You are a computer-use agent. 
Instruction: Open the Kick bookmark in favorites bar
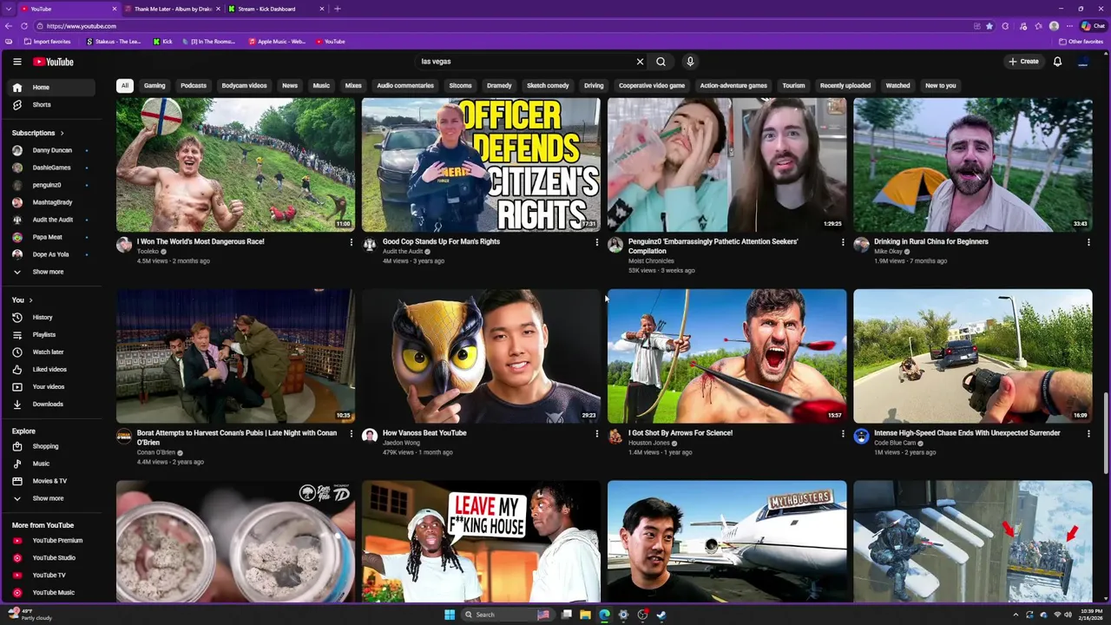[162, 42]
